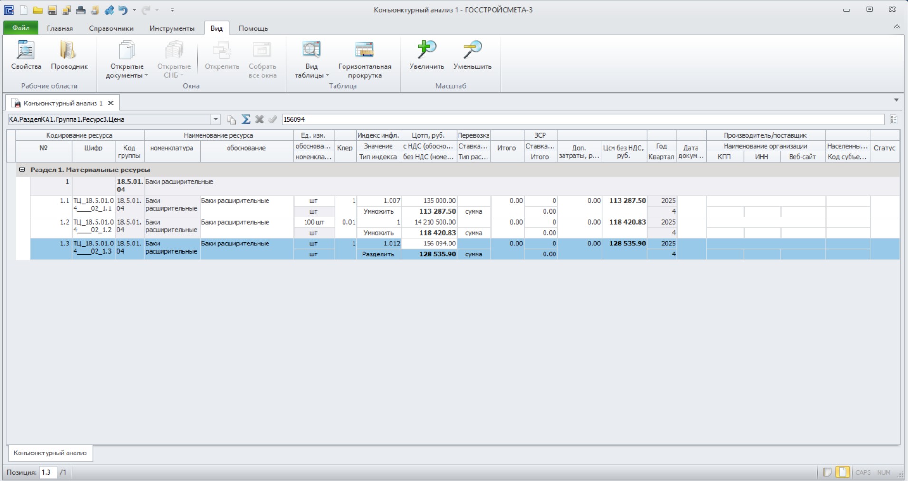The height and width of the screenshot is (481, 908).
Task: Click the Уменьшить zoom-out magnifier
Action: pyautogui.click(x=472, y=56)
